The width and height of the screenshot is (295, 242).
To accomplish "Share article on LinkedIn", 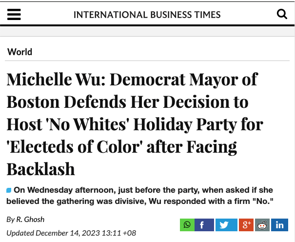I will (280, 225).
